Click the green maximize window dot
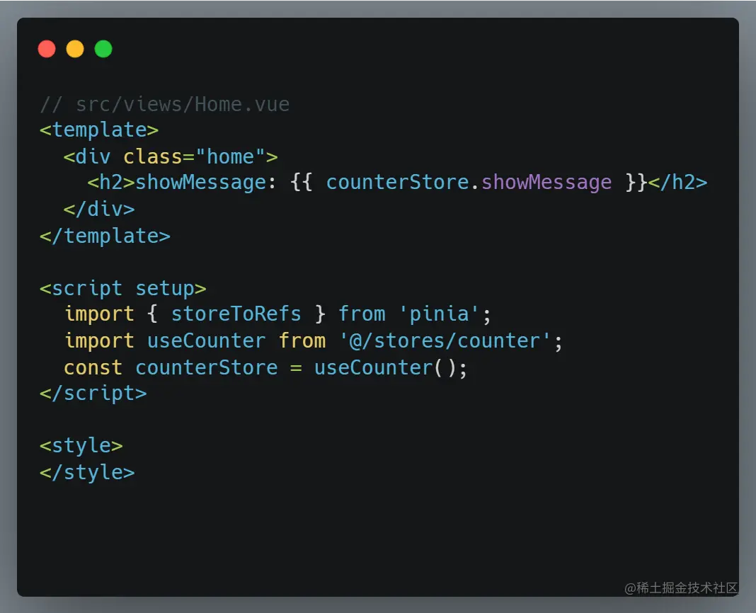This screenshot has width=756, height=613. click(103, 49)
